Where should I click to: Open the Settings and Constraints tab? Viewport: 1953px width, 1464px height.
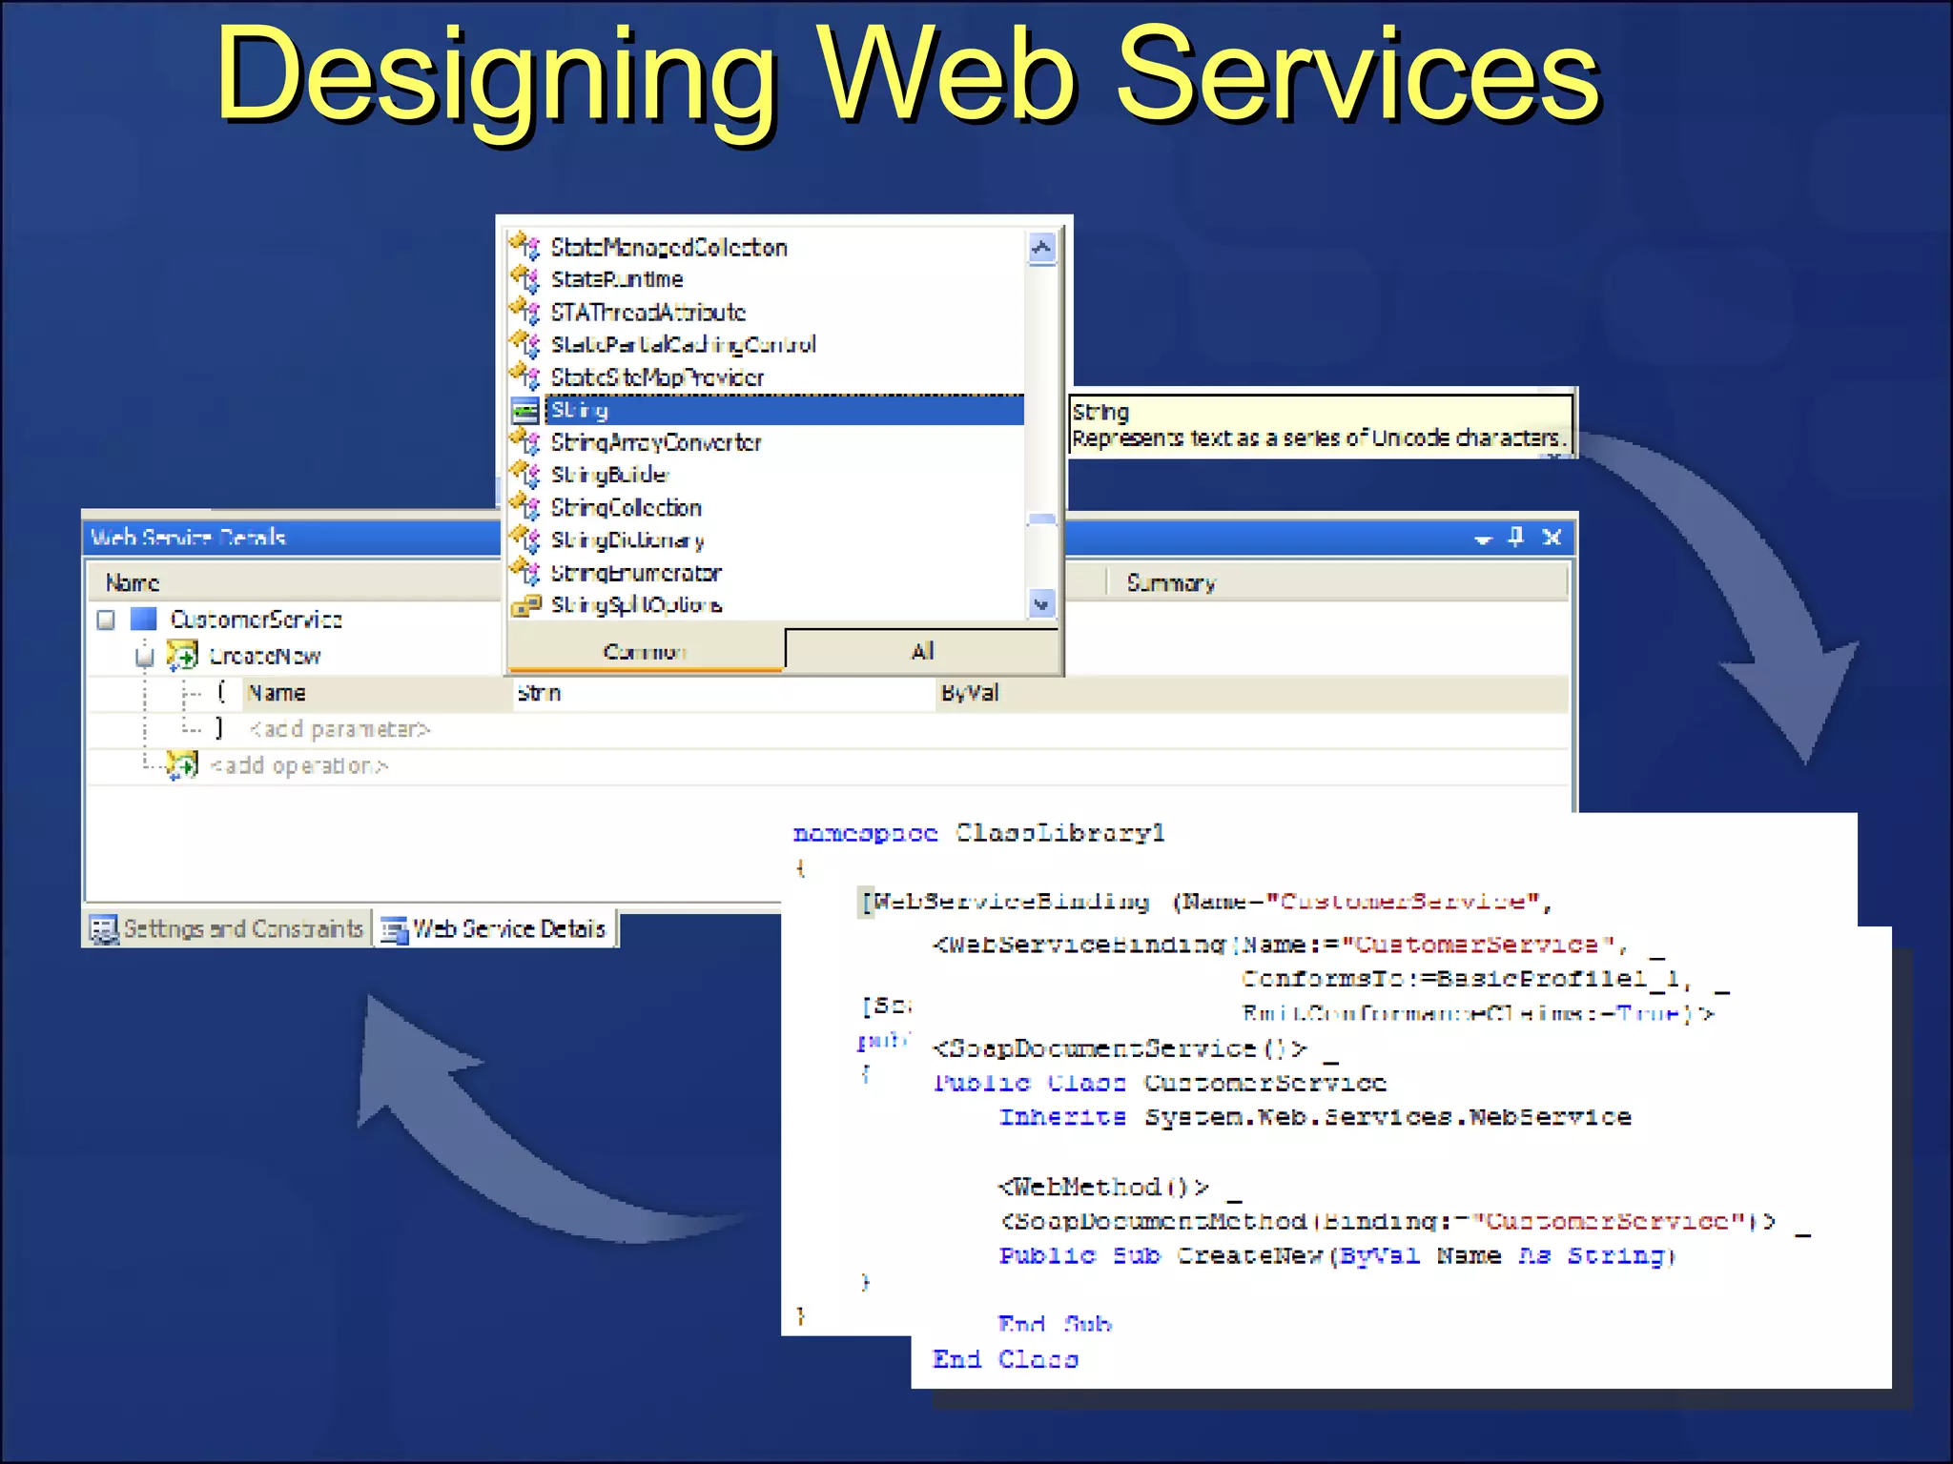[x=227, y=928]
